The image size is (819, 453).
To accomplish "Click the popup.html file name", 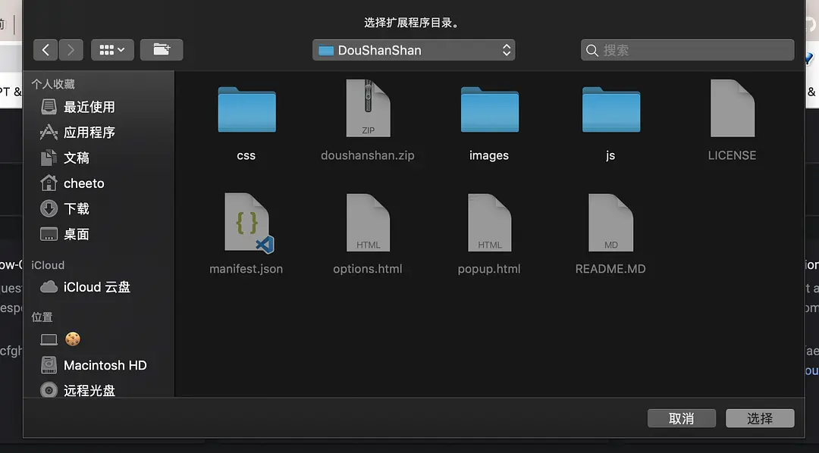I will coord(489,269).
